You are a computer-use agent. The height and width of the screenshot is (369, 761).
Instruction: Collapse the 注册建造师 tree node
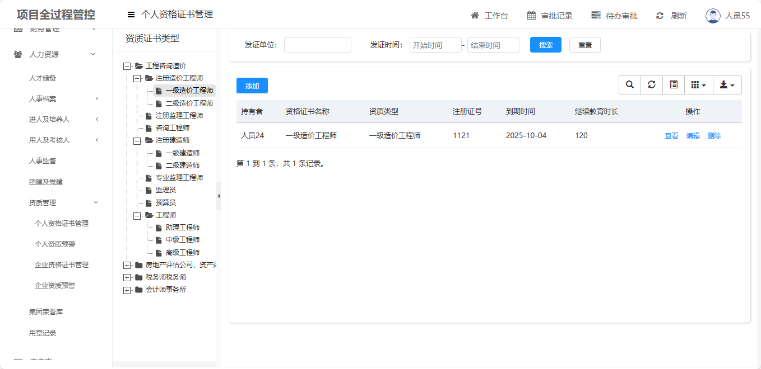(x=137, y=140)
